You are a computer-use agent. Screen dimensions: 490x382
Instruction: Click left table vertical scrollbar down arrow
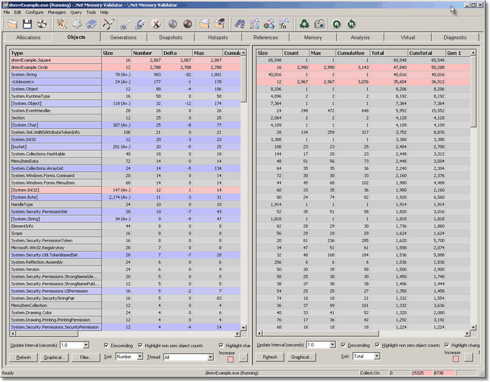pos(244,328)
